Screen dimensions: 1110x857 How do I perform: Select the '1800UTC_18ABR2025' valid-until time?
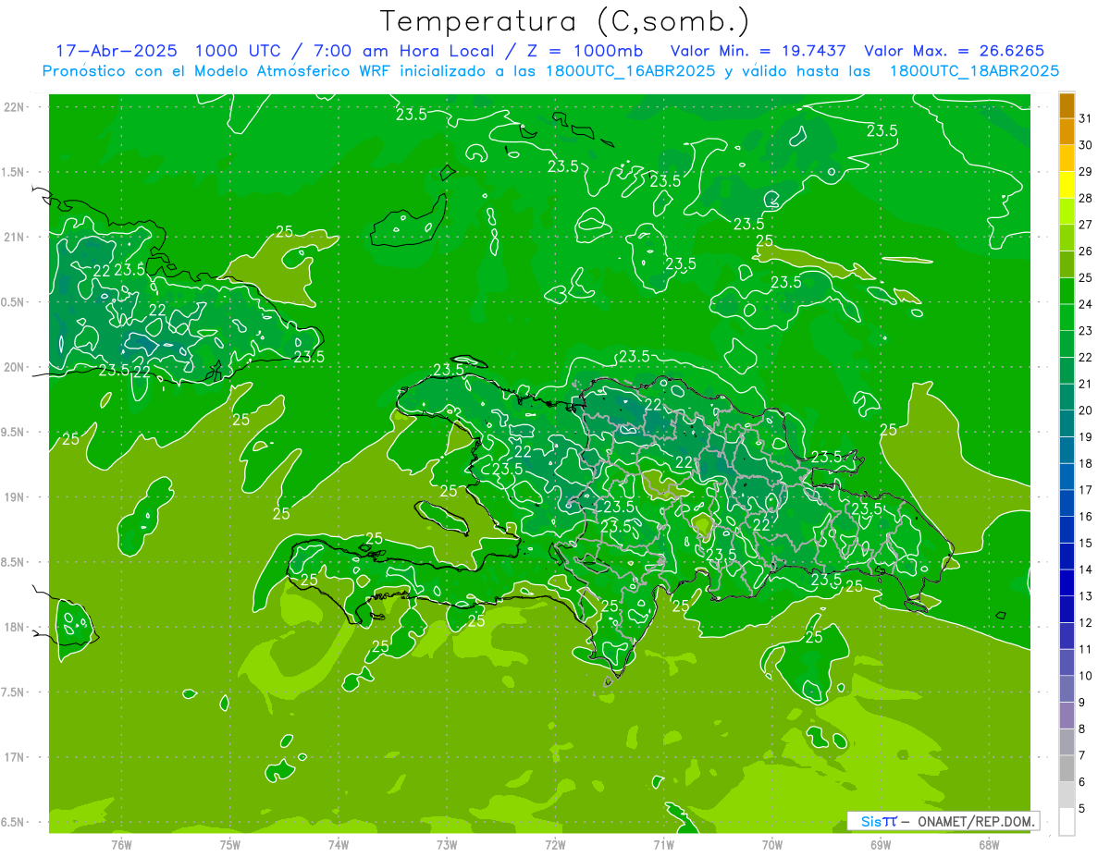tap(974, 71)
